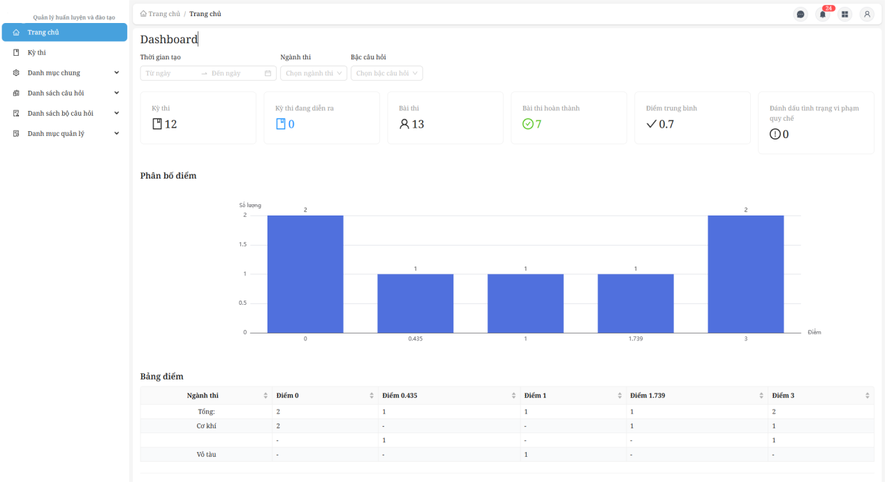Open the Chọn ngành thi dropdown
This screenshot has height=482, width=885.
click(x=313, y=73)
